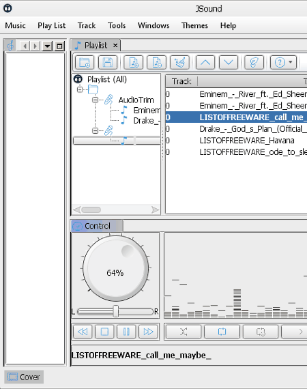Click the JSound app icon in title bar
Image resolution: width=307 pixels, height=389 pixels.
point(8,8)
